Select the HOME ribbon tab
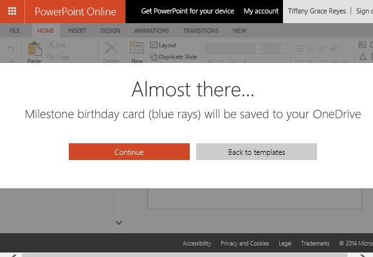This screenshot has height=257, width=373. pos(46,31)
